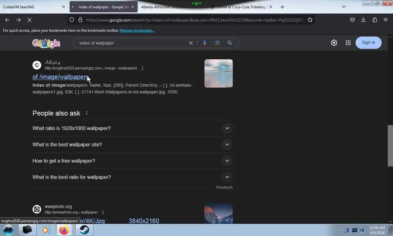This screenshot has width=393, height=236.
Task: Bookmark this page with the star
Action: point(310,20)
